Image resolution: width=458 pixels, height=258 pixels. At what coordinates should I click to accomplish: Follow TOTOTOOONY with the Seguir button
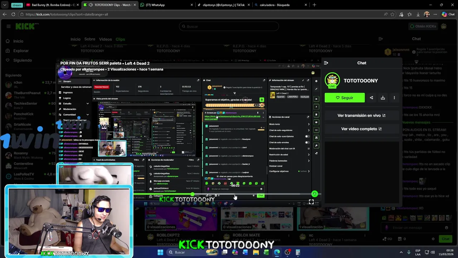pos(345,97)
